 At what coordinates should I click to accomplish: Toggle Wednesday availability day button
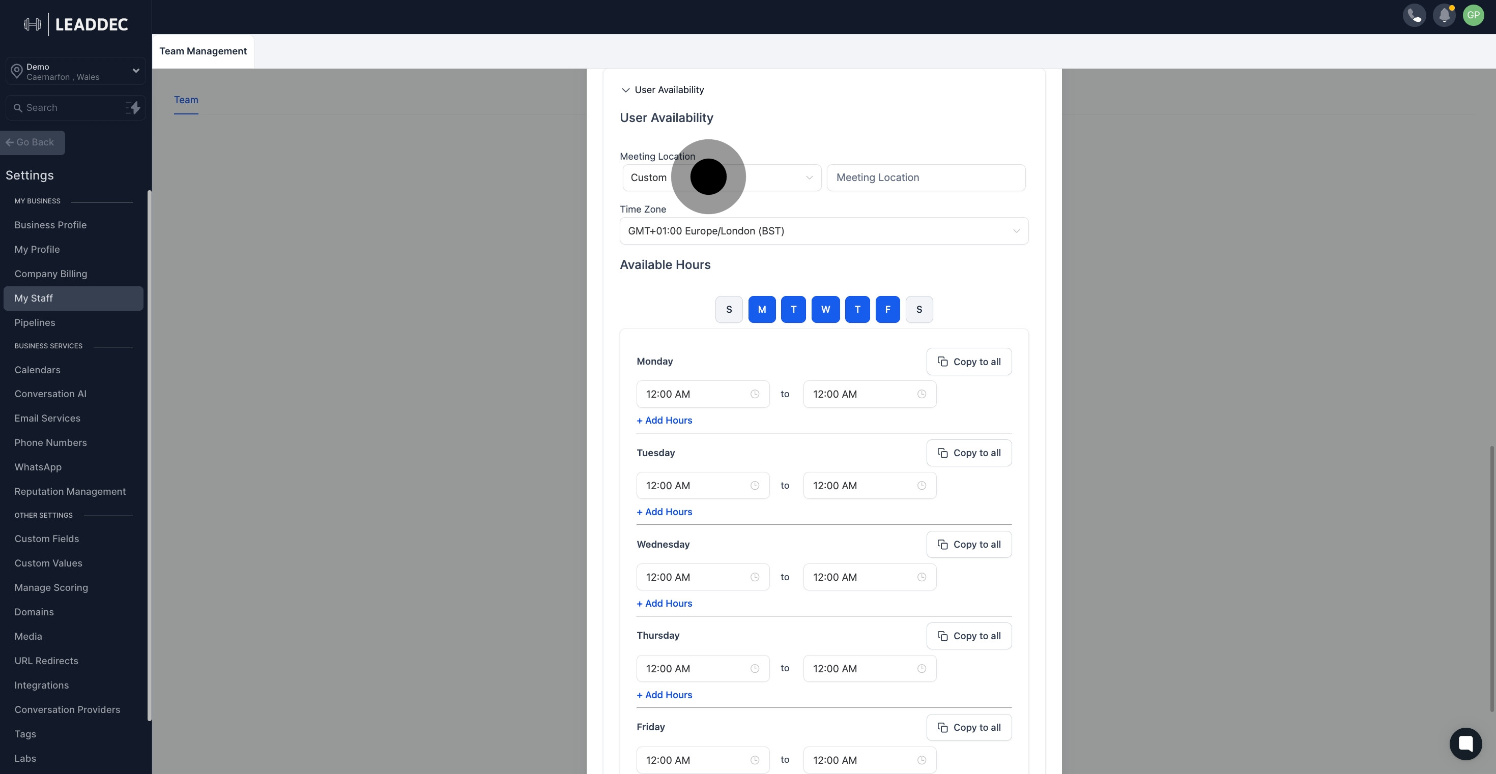click(x=825, y=309)
